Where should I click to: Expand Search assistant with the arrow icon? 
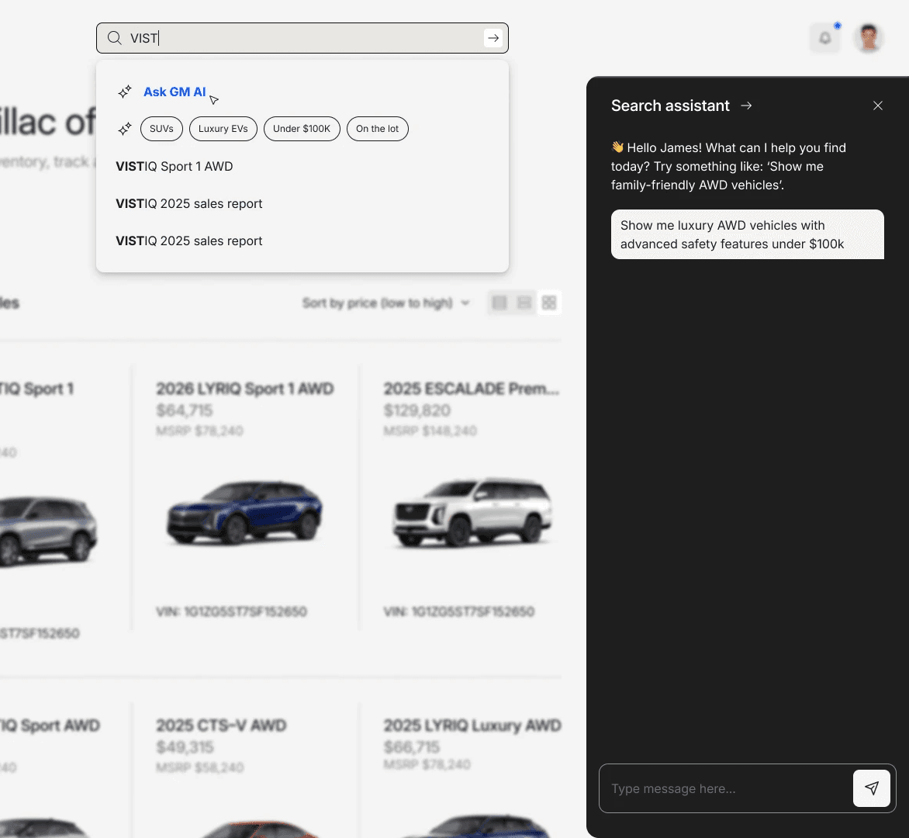pos(746,106)
